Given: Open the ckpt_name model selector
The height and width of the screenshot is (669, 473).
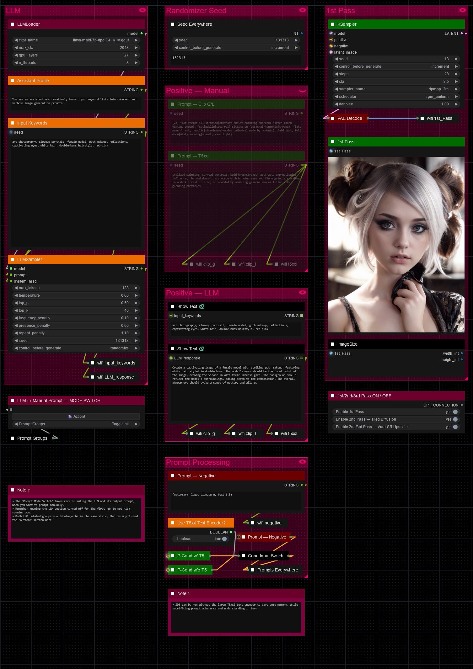Looking at the screenshot, I should click(x=76, y=40).
